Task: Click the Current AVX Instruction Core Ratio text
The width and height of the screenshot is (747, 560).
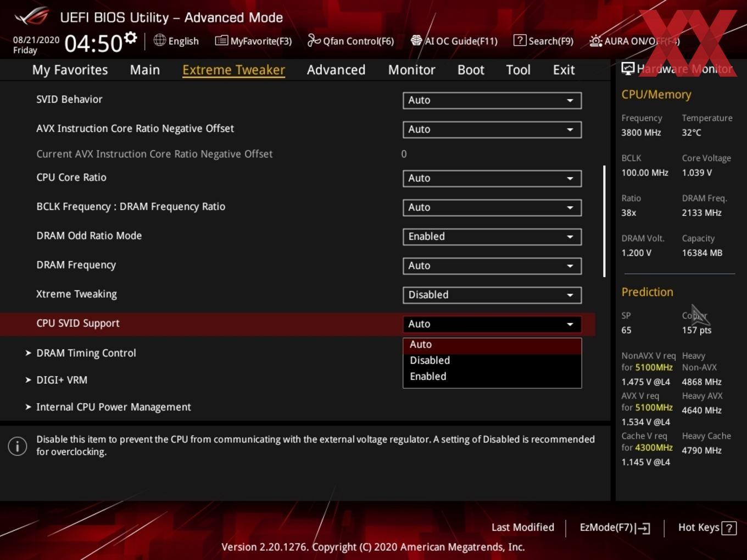Action: [x=154, y=154]
